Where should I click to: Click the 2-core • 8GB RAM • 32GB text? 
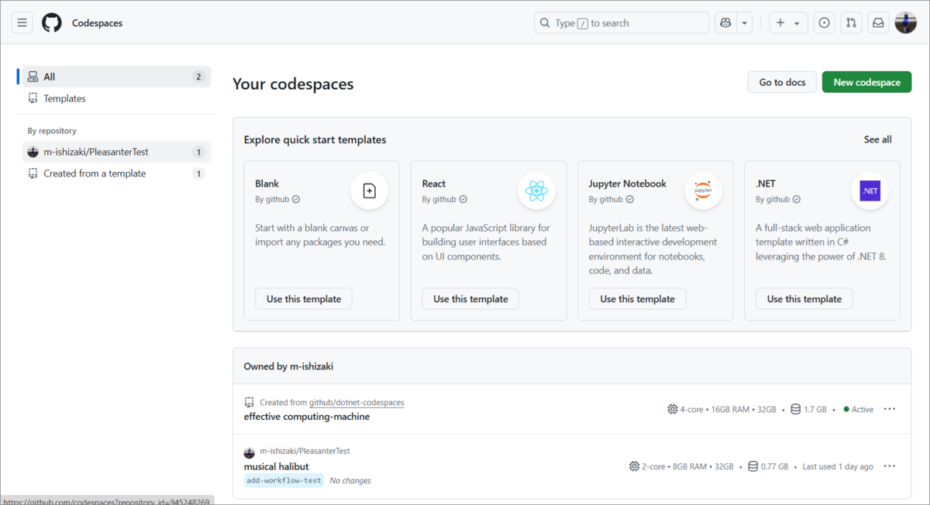[x=688, y=466]
